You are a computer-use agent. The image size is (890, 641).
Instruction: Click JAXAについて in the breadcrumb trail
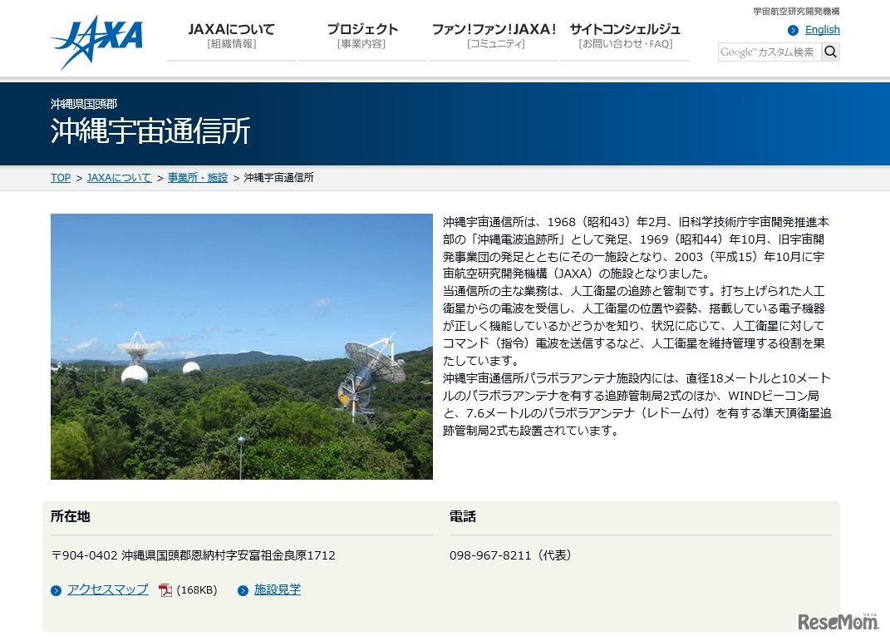[119, 178]
